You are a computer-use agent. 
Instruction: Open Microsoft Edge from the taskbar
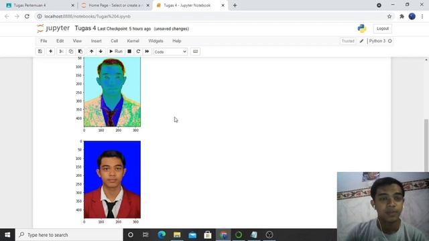pos(162,235)
